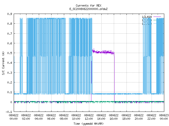Click the x-axis time label "10:00"
The height and width of the screenshot is (126, 169).
[x=76, y=119]
